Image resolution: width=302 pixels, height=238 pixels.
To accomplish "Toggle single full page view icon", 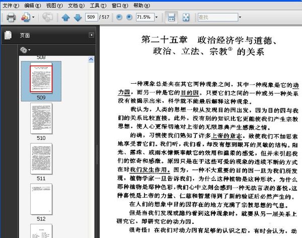I will click(186, 18).
